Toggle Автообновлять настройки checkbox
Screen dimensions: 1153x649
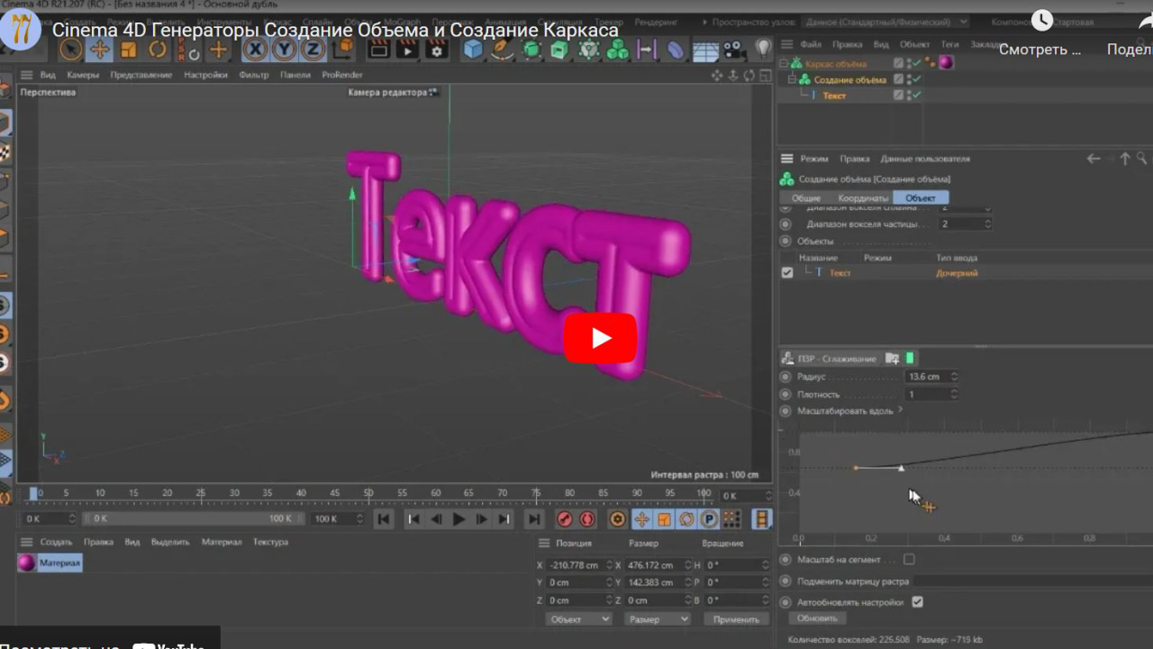(x=918, y=602)
